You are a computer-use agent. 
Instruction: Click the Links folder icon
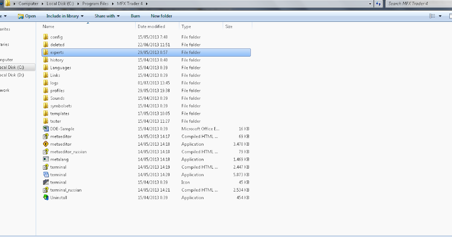pyautogui.click(x=46, y=75)
